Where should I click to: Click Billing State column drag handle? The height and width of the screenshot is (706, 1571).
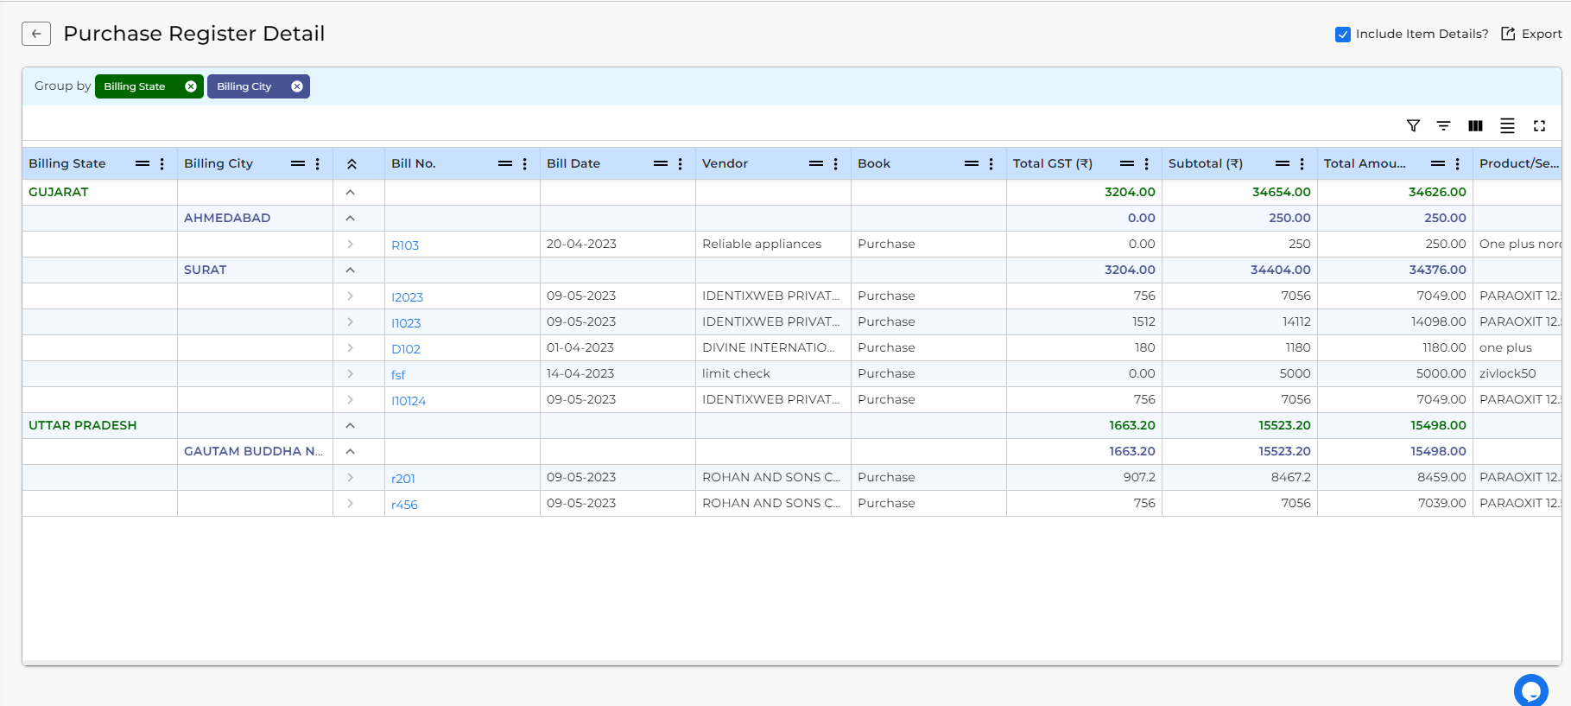point(143,163)
